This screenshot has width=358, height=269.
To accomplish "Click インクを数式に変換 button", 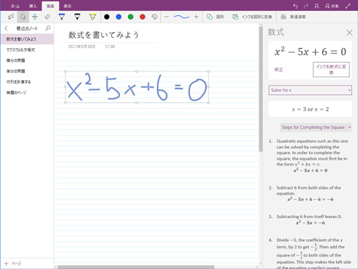I will pos(331,69).
